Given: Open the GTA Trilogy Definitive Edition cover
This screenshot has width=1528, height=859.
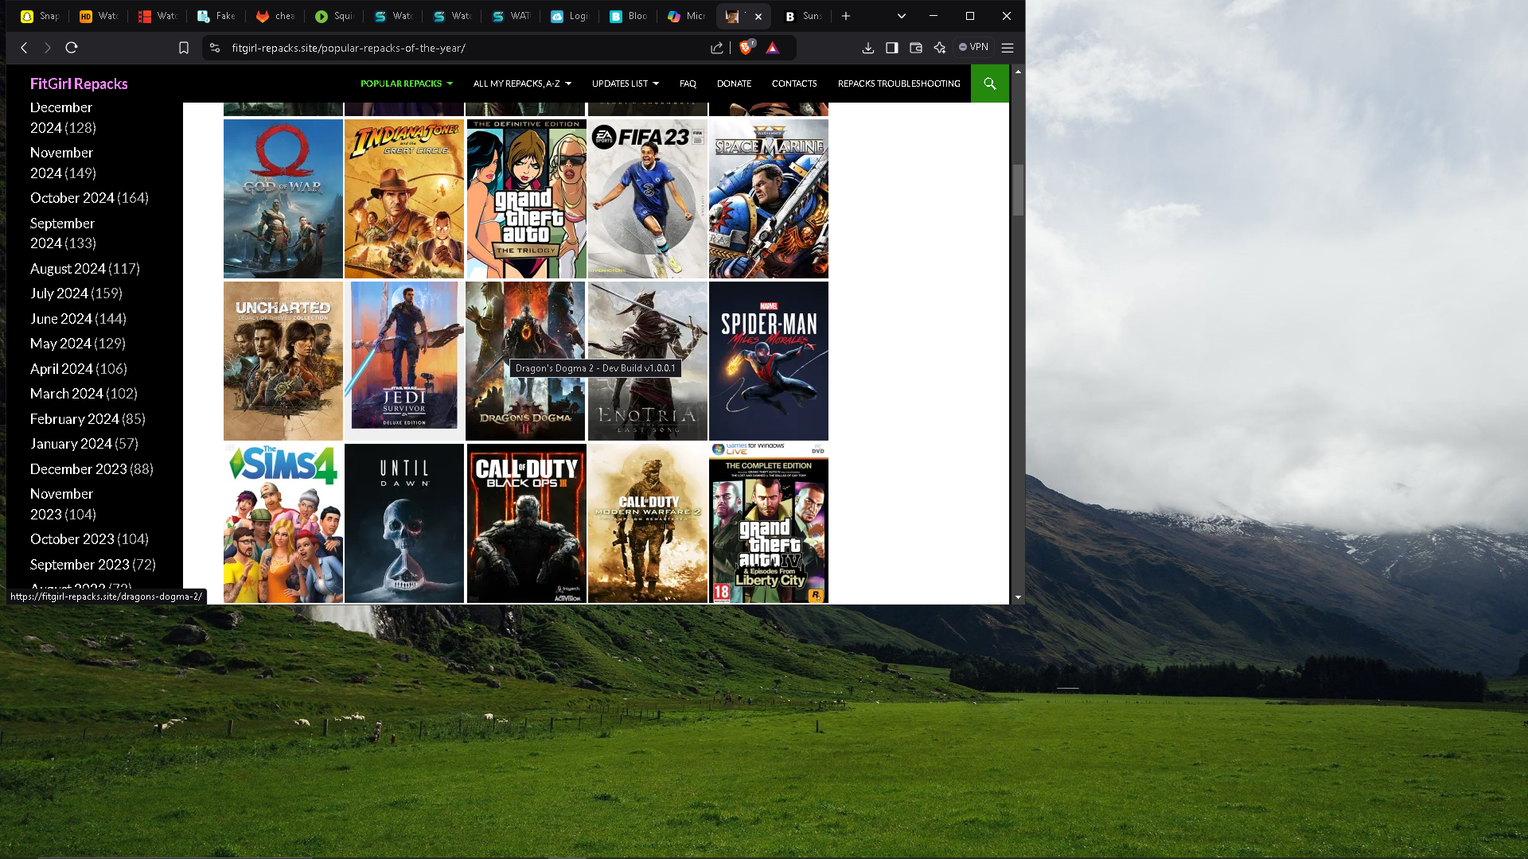Looking at the screenshot, I should tap(526, 199).
